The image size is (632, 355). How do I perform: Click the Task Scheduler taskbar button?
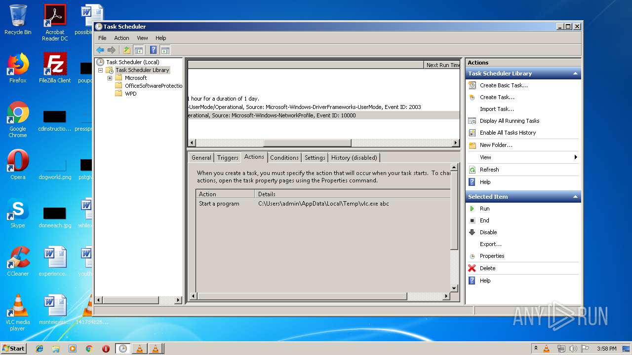[x=123, y=349]
